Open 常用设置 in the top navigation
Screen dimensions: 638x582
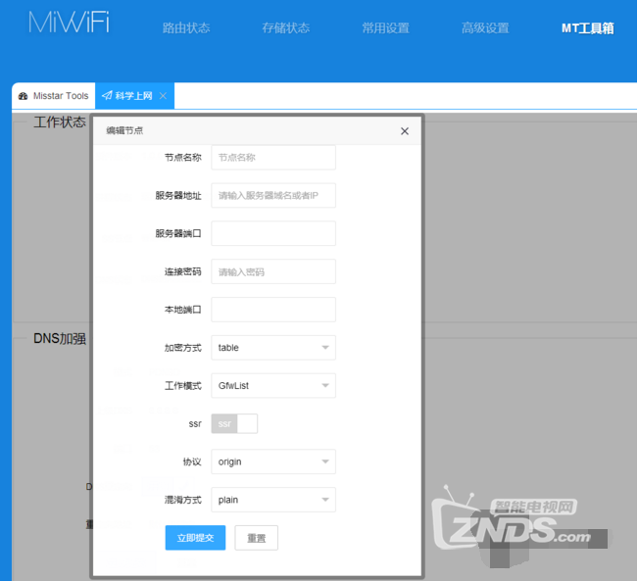pyautogui.click(x=386, y=28)
